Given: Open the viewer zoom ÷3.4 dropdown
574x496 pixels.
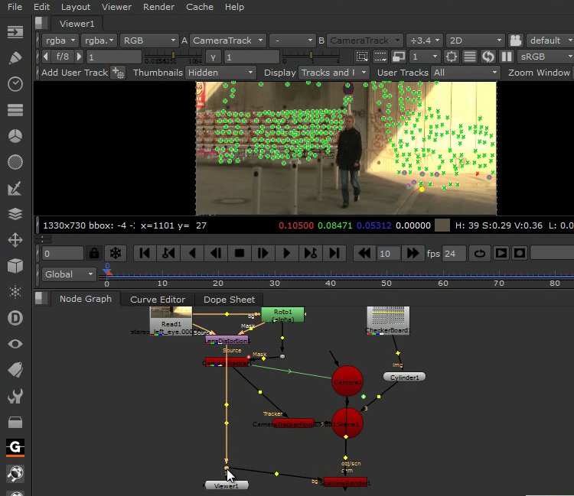Looking at the screenshot, I should 425,41.
